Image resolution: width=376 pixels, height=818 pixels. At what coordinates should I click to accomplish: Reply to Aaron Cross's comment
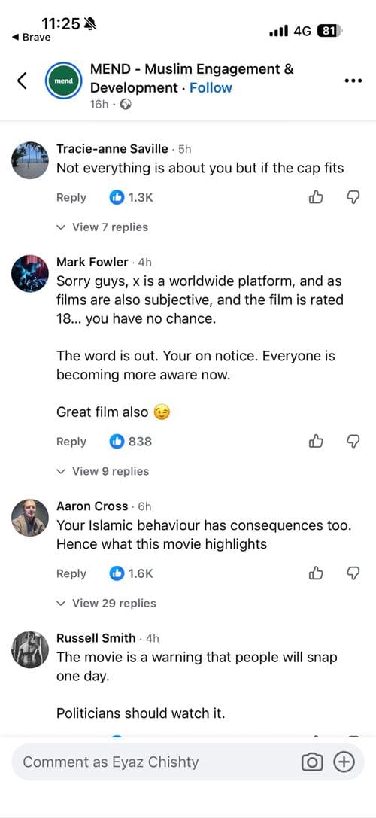pos(71,573)
